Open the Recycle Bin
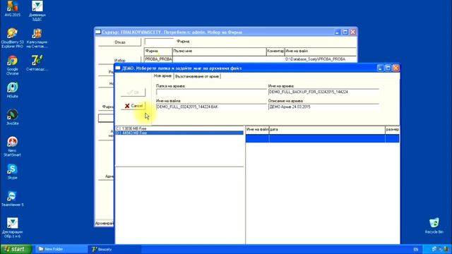452x254 pixels. [434, 226]
